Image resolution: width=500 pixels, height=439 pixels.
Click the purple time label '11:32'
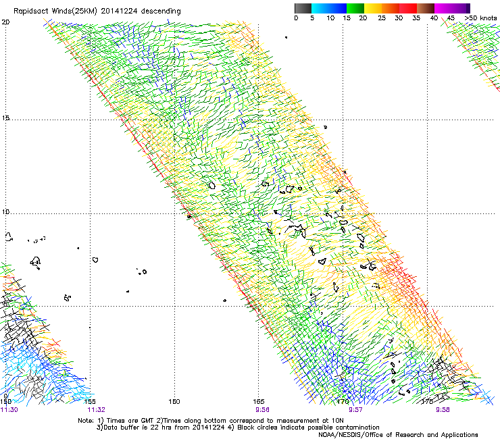pos(97,410)
